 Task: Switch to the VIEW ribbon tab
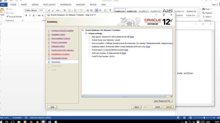point(103,4)
